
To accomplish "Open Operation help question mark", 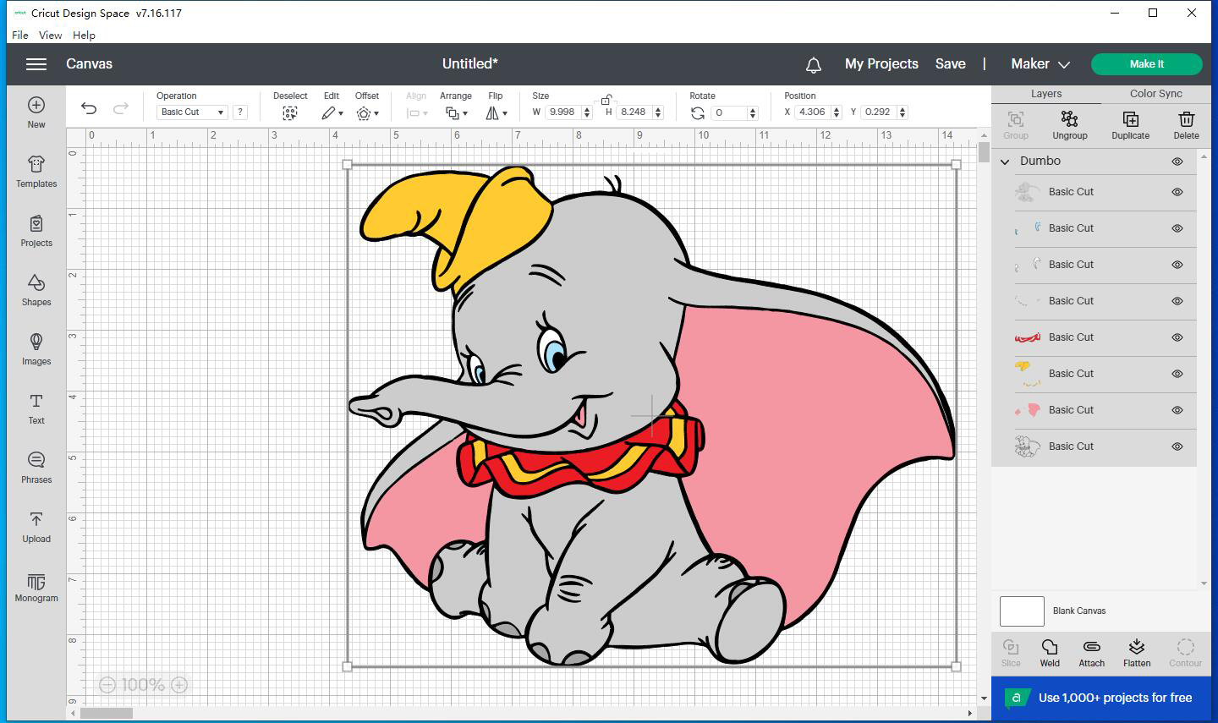I will pos(240,112).
